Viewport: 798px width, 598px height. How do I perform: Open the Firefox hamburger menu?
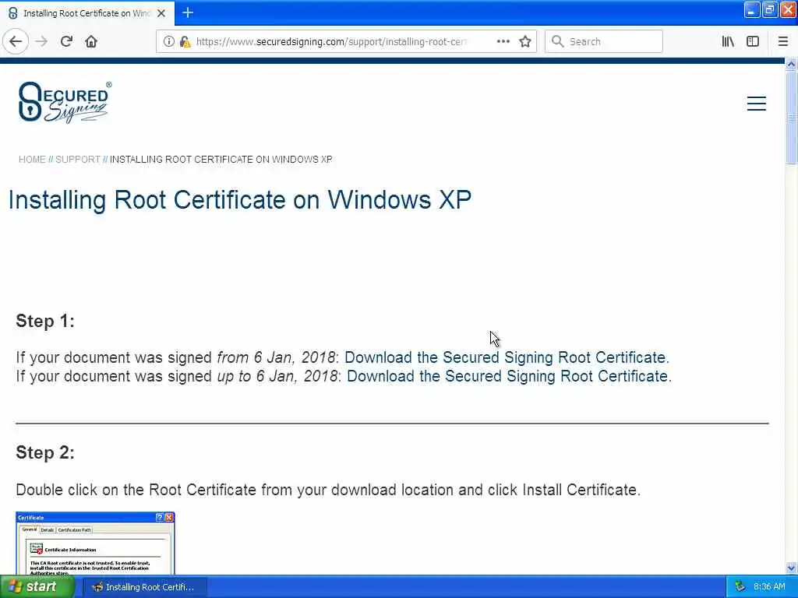coord(782,42)
